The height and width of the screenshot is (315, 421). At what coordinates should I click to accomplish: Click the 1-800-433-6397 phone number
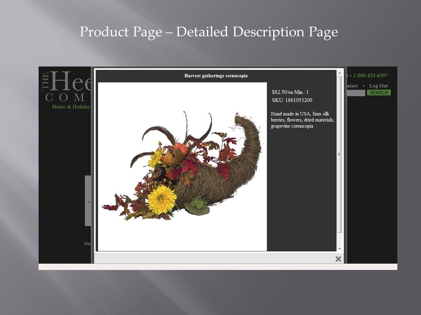370,76
